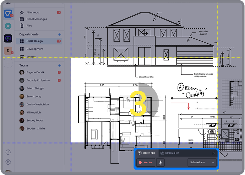Close the screen recorder panel
The image size is (245, 175).
[214, 153]
